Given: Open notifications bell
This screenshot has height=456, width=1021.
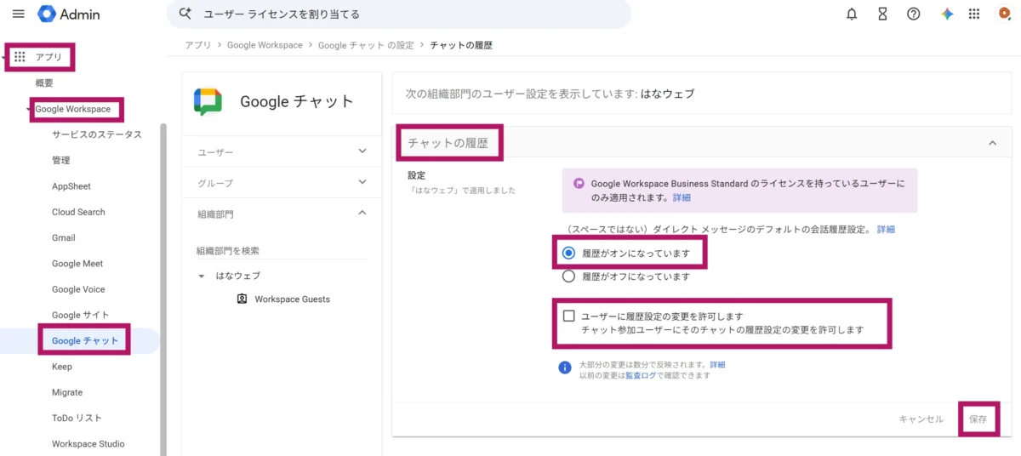Looking at the screenshot, I should [852, 14].
